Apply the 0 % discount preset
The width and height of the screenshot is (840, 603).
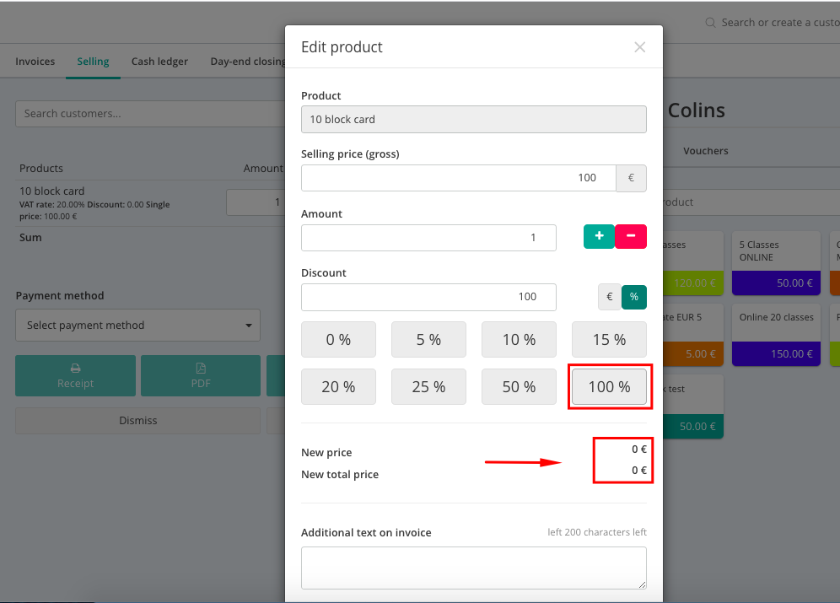pos(338,340)
